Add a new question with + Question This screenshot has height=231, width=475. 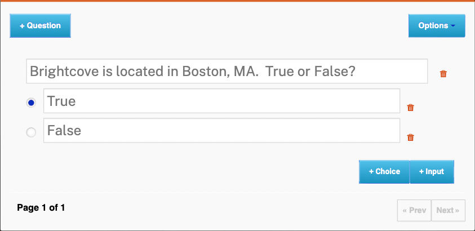[x=40, y=26]
